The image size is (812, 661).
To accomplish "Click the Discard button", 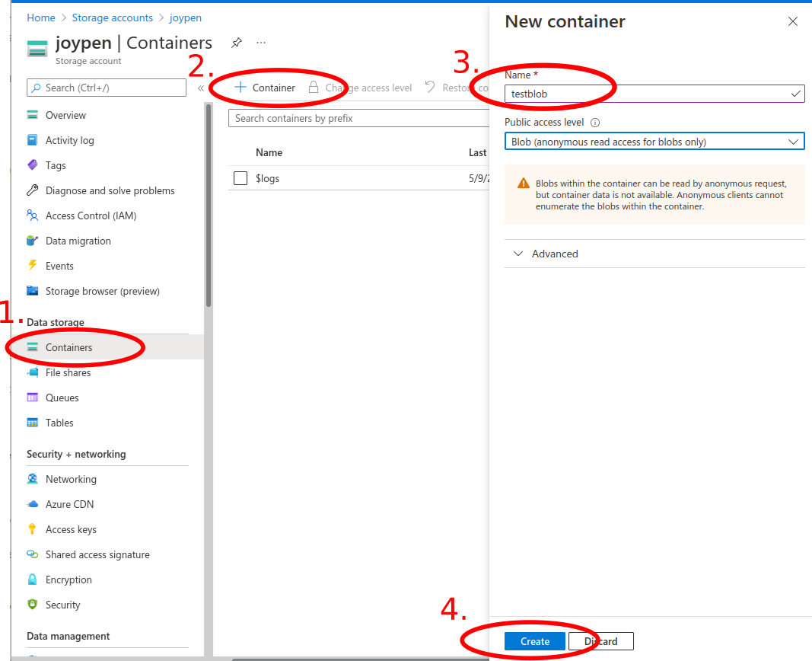I will tap(600, 641).
